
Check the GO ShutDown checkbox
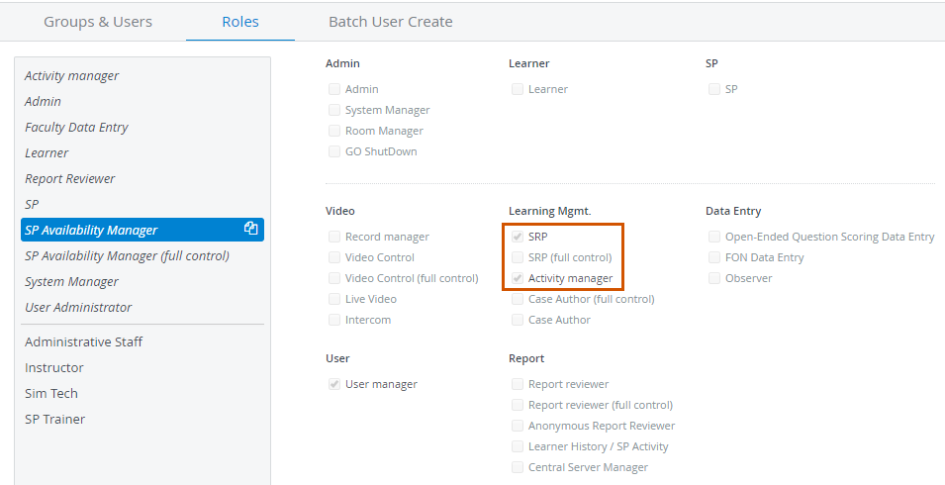point(333,151)
